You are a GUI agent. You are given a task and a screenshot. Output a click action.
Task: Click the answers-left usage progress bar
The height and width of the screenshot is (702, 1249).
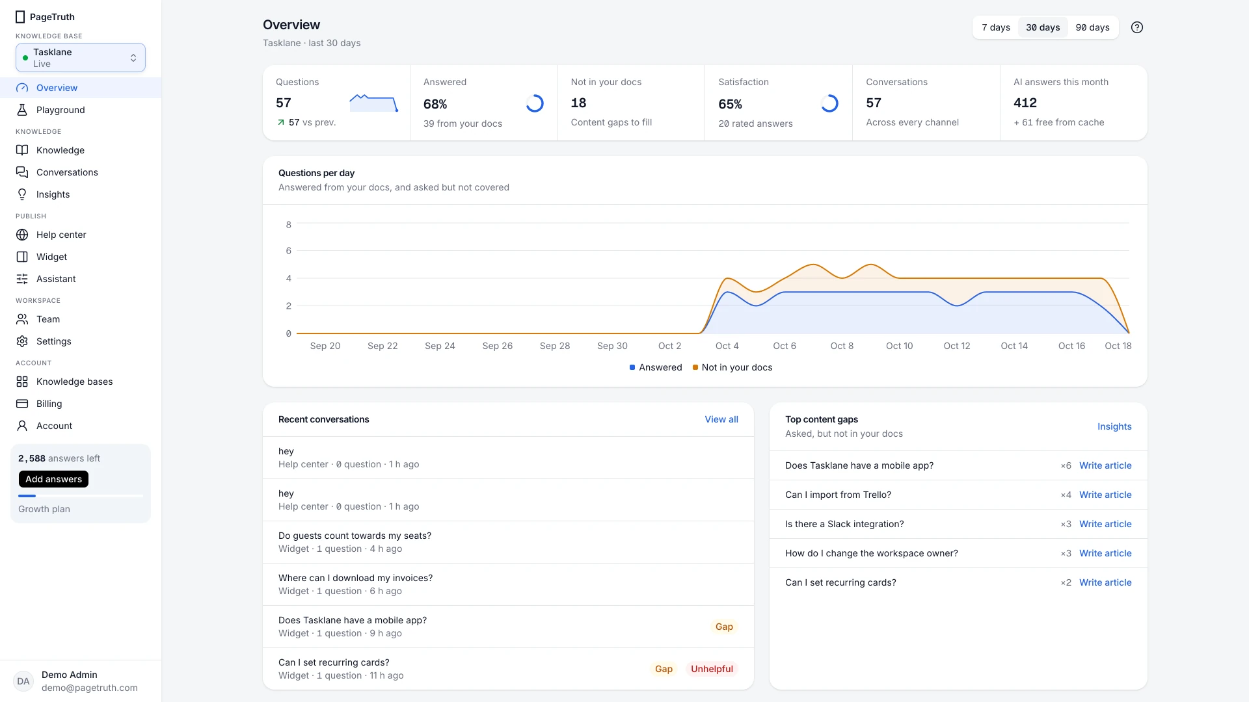coord(81,496)
